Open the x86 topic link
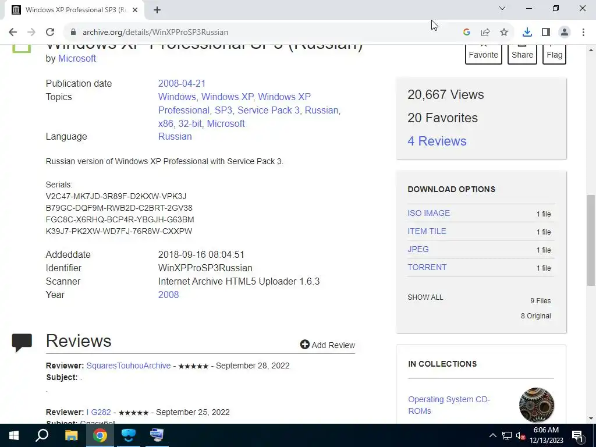Image resolution: width=596 pixels, height=447 pixels. pos(165,123)
